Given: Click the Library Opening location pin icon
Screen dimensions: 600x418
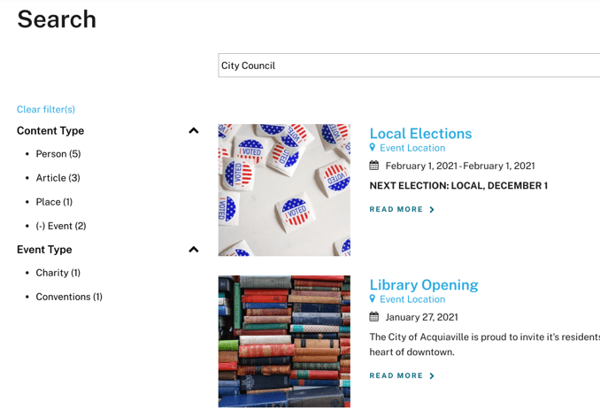Looking at the screenshot, I should point(373,299).
